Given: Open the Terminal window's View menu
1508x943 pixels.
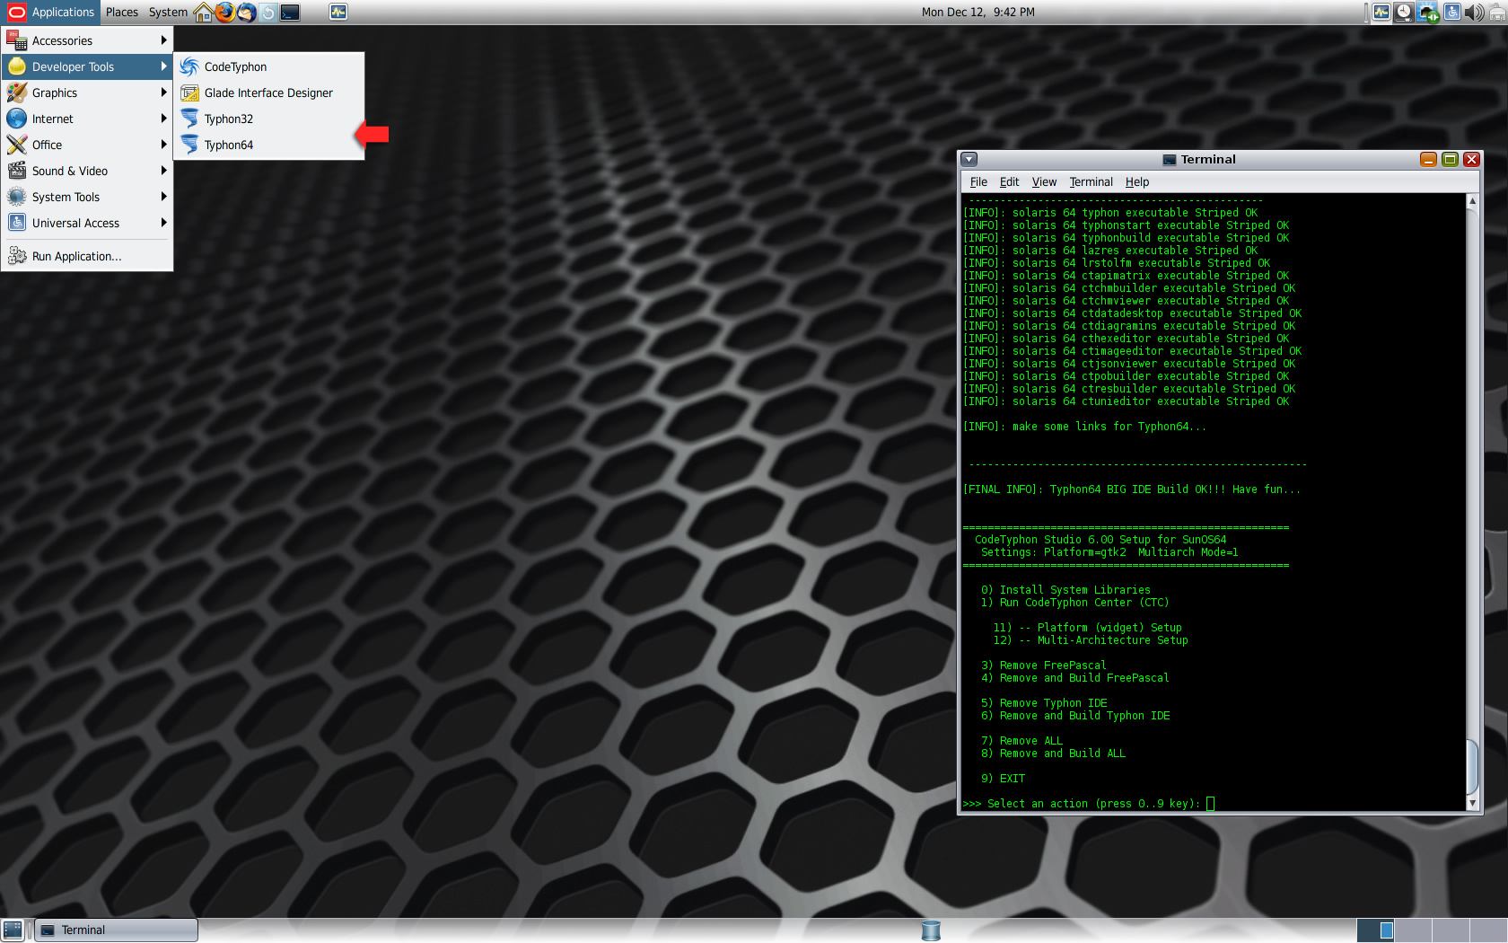Looking at the screenshot, I should click(1044, 181).
